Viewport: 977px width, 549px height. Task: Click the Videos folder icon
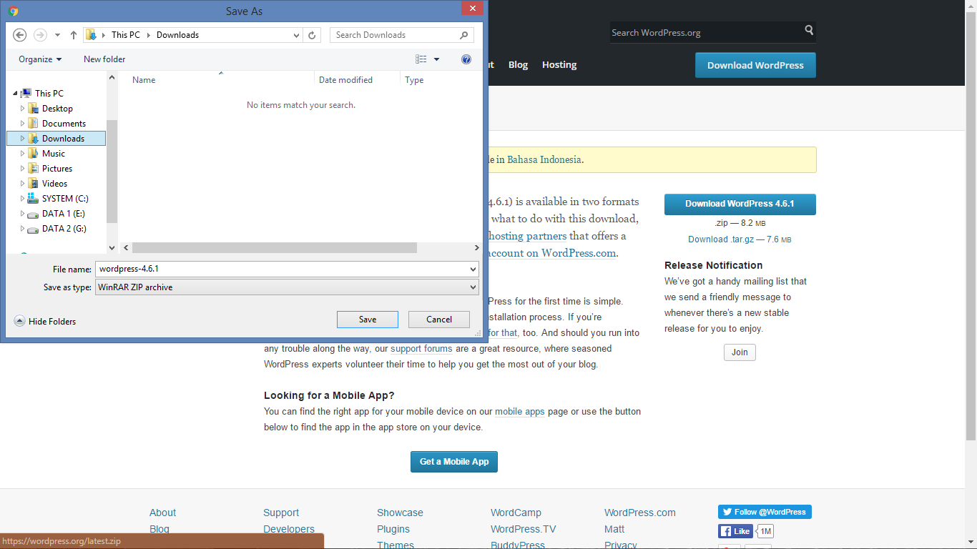point(33,183)
